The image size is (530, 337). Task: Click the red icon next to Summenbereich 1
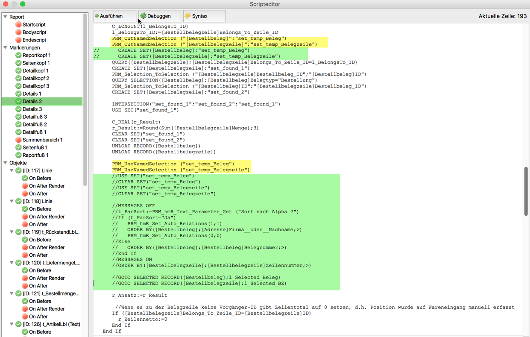(18, 140)
